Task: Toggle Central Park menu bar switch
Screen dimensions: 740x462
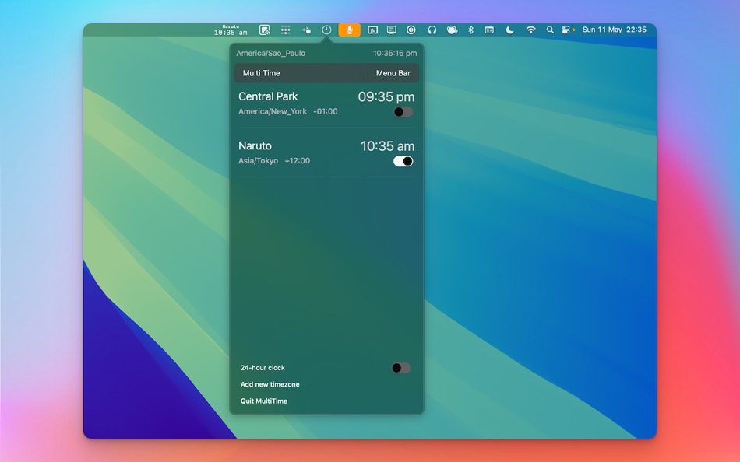Action: [x=403, y=112]
